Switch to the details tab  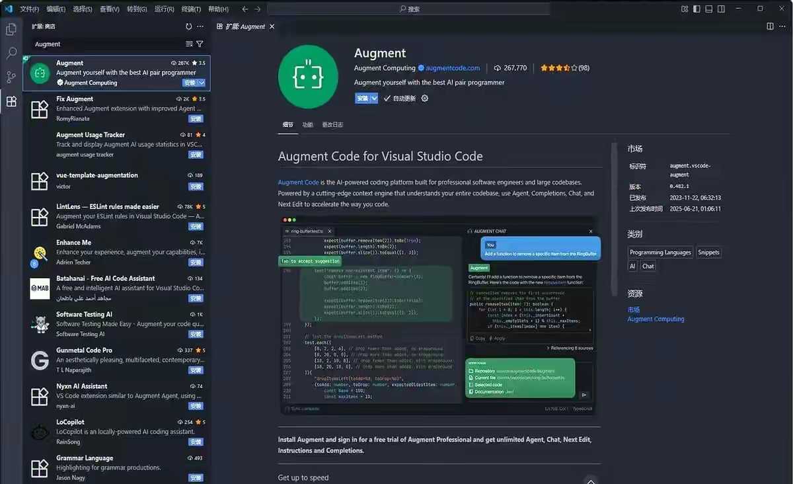pyautogui.click(x=288, y=124)
